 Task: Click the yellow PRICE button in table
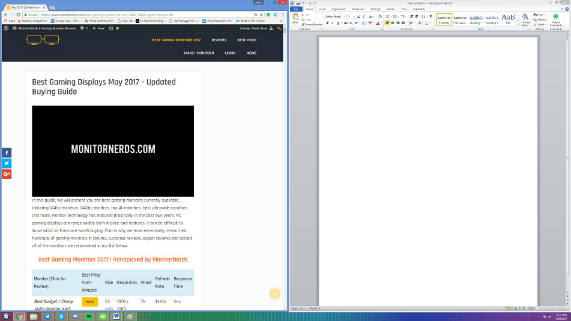click(x=90, y=302)
